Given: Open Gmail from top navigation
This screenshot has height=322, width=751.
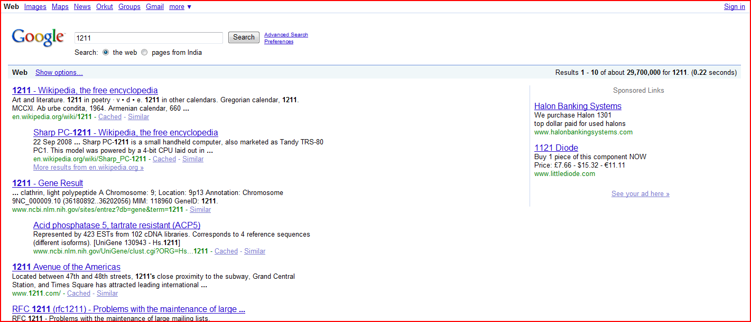Looking at the screenshot, I should click(x=155, y=7).
